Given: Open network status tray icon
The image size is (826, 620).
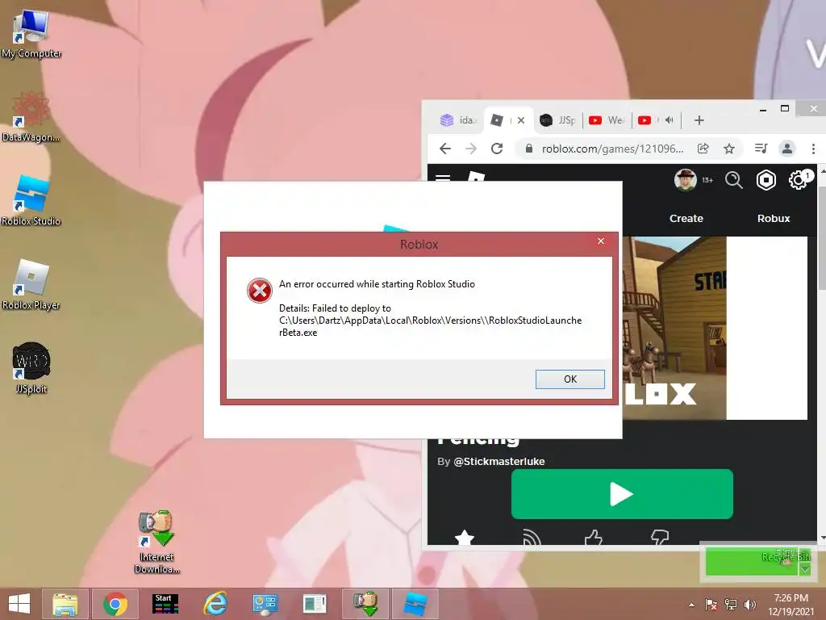Looking at the screenshot, I should click(x=731, y=605).
